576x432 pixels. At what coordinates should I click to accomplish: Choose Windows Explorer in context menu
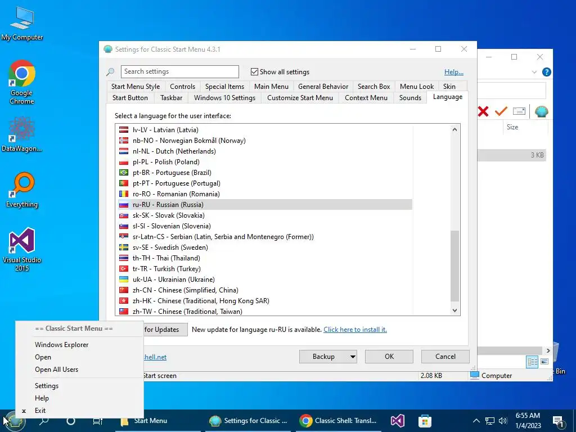tap(79, 345)
